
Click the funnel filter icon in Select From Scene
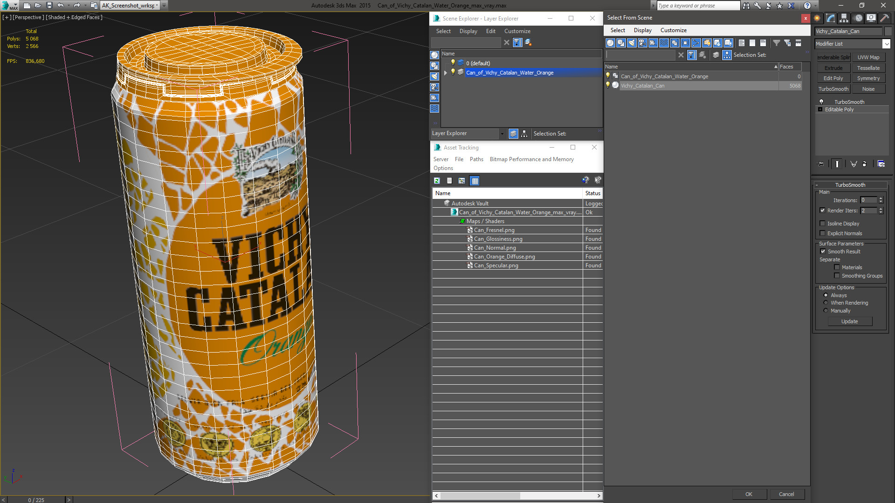click(x=777, y=43)
